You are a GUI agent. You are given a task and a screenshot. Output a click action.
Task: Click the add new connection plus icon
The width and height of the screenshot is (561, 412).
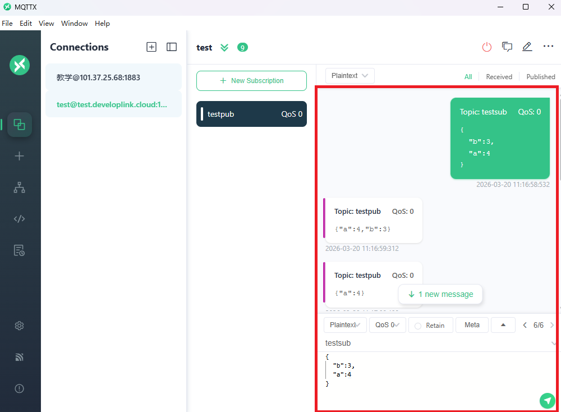point(151,47)
